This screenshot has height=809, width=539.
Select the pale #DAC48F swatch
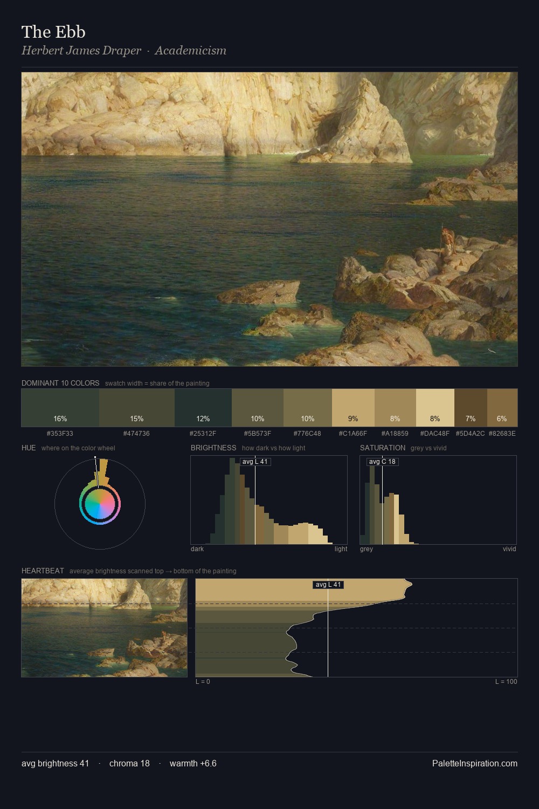[x=435, y=408]
